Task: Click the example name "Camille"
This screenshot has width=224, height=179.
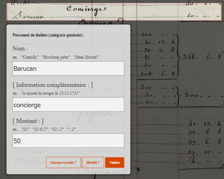Action: coord(30,57)
